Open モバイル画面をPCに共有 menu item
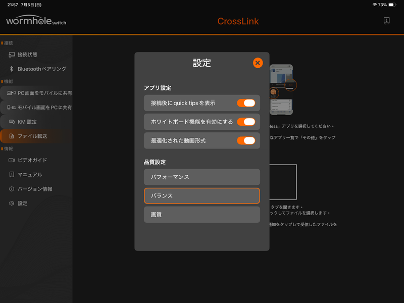This screenshot has width=404, height=303. [36, 108]
